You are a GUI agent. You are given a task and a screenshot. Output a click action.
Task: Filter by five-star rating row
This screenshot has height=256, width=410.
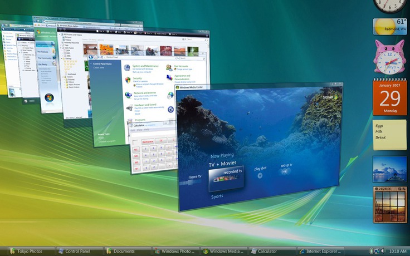click(x=71, y=61)
